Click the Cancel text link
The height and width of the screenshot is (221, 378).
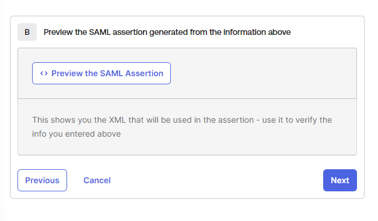click(x=97, y=180)
